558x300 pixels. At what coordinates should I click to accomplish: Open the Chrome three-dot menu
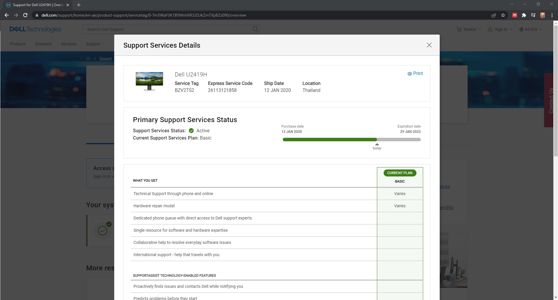[x=552, y=15]
